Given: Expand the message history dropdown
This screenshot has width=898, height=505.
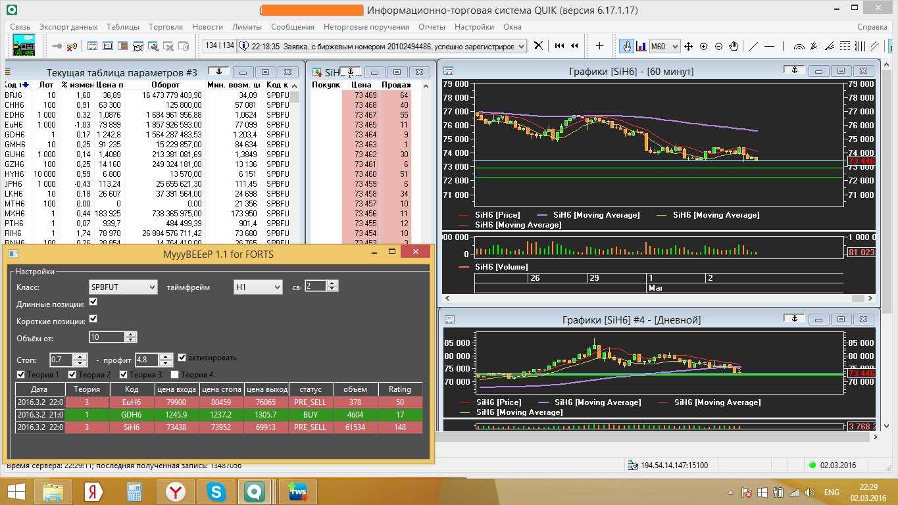Looking at the screenshot, I should (x=522, y=46).
